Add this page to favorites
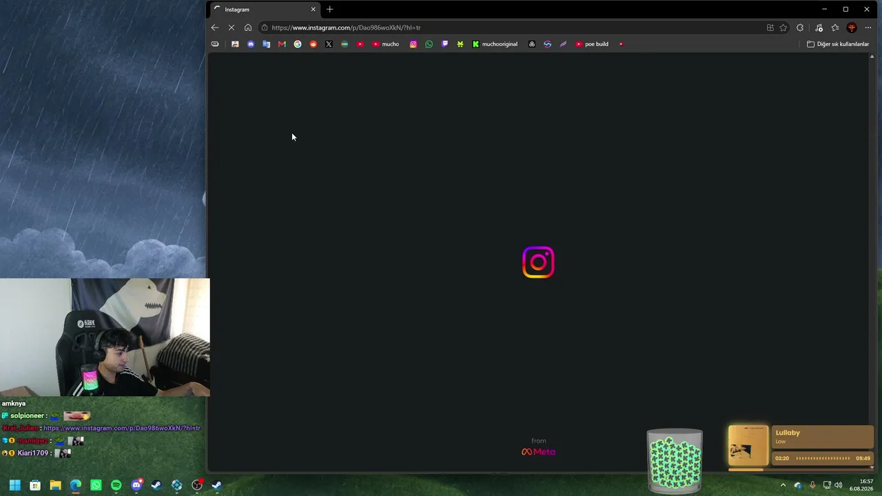Viewport: 882px width, 496px height. 783,28
